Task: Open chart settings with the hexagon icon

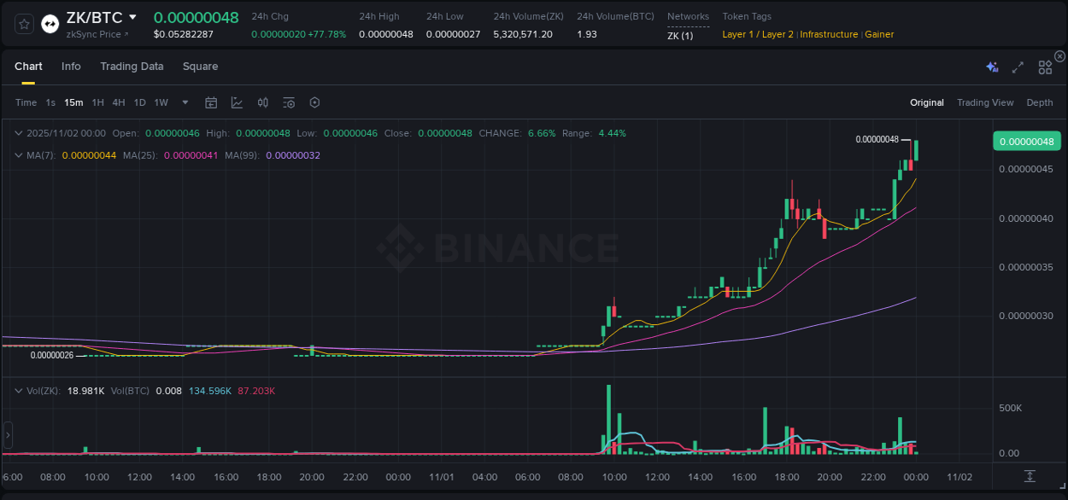Action: (x=314, y=102)
